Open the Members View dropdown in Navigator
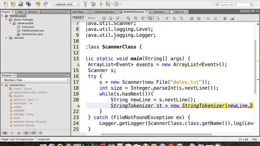Screen dimensions: 260x146 (x=35, y=80)
